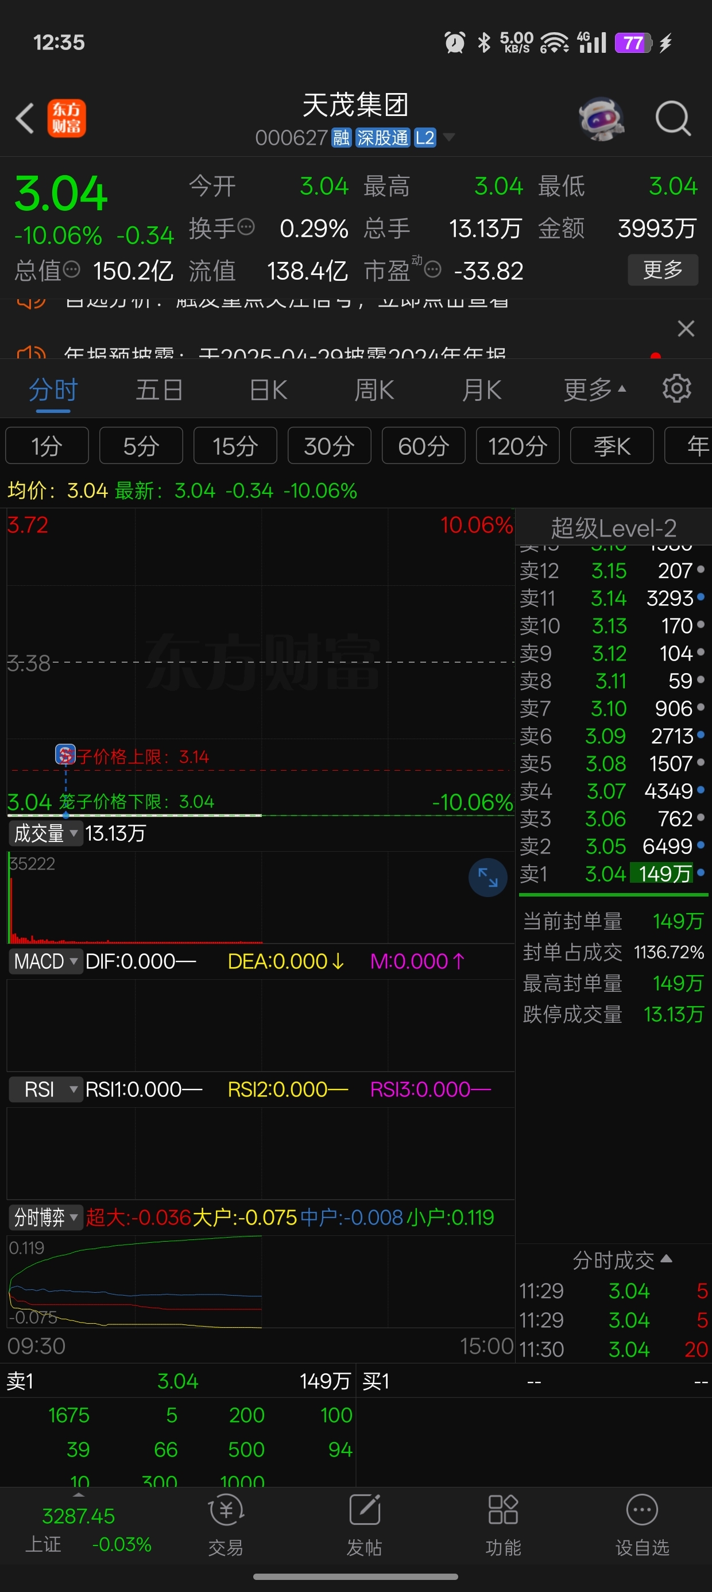Tap the WiFi status icon
The width and height of the screenshot is (712, 1592).
coord(554,42)
